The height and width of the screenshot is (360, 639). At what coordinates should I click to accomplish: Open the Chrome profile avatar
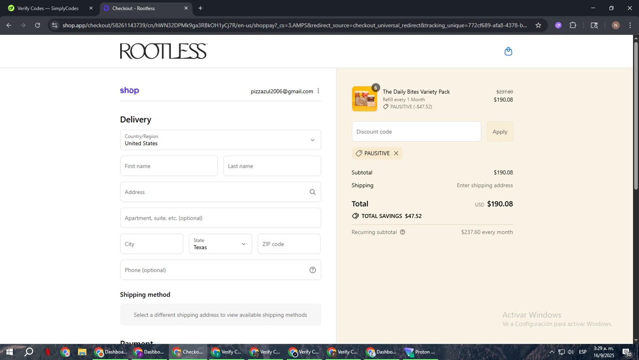coord(616,25)
